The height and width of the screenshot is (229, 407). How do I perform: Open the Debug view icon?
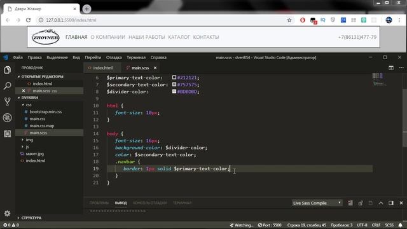(x=7, y=118)
